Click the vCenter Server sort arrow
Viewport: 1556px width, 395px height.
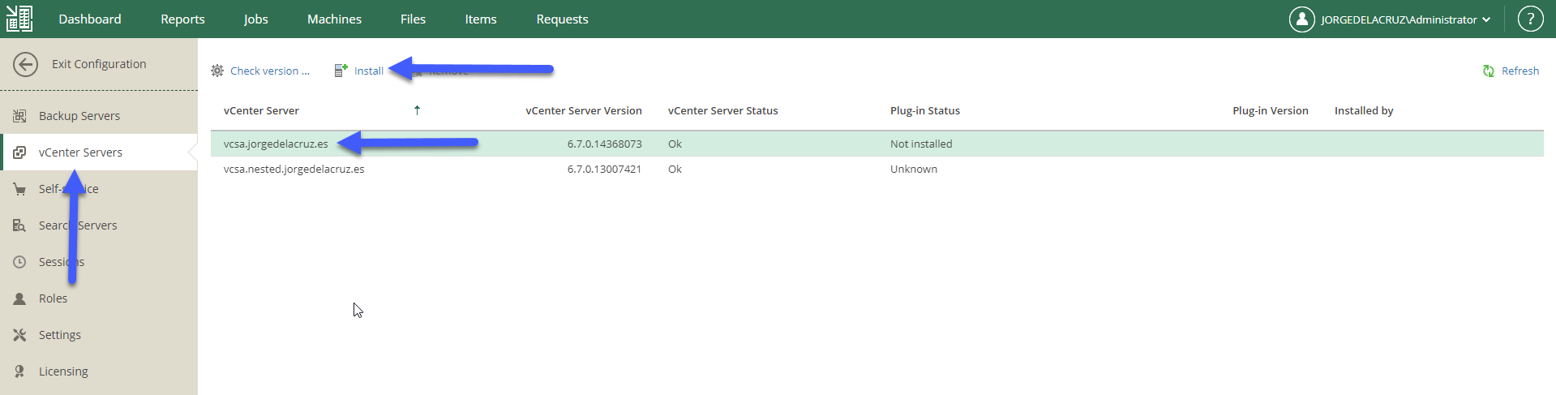[417, 110]
